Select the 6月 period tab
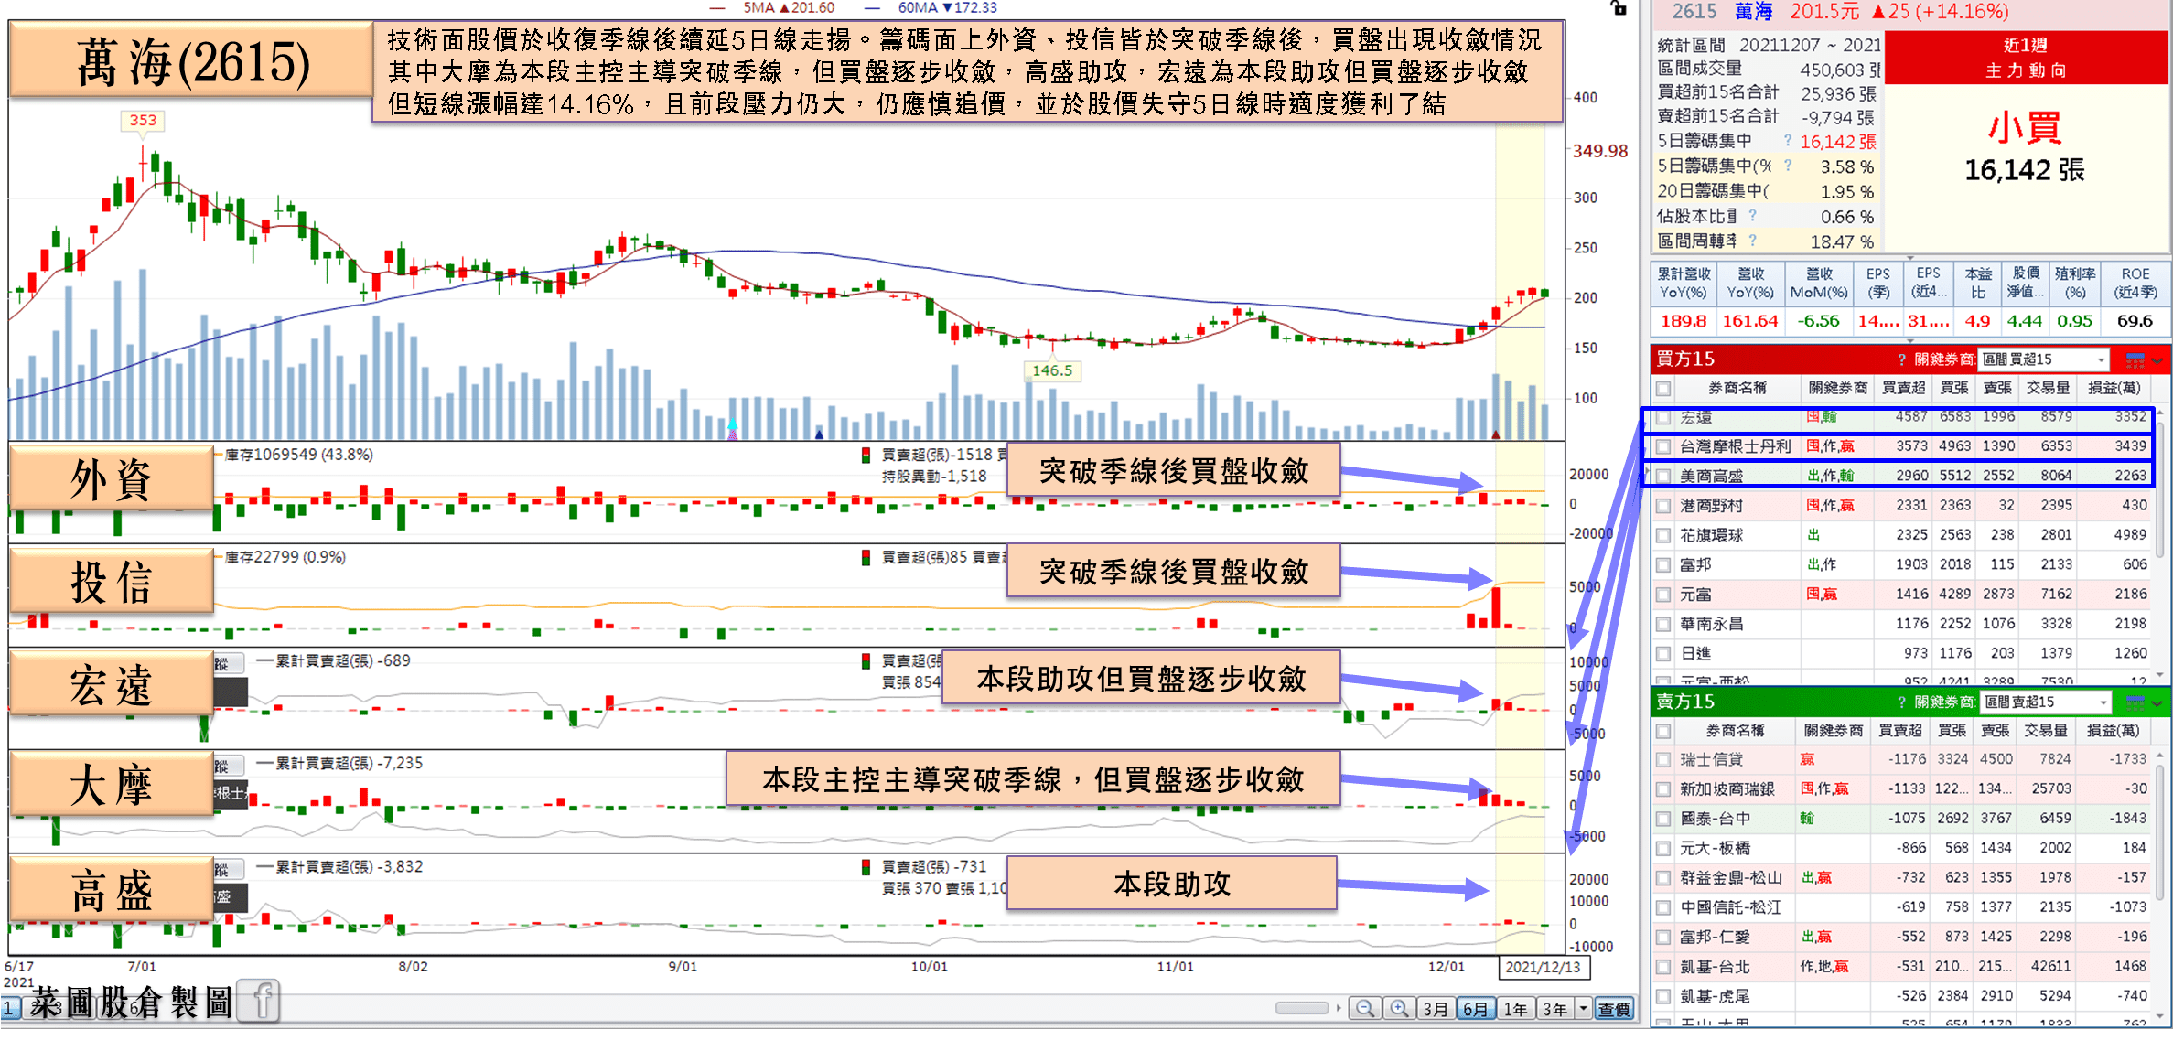This screenshot has height=1051, width=2173. coord(1475,1008)
